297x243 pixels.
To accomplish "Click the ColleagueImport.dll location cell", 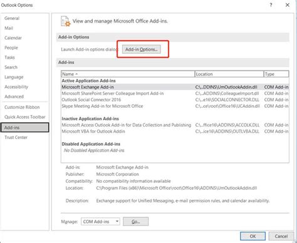I will tap(227, 93).
